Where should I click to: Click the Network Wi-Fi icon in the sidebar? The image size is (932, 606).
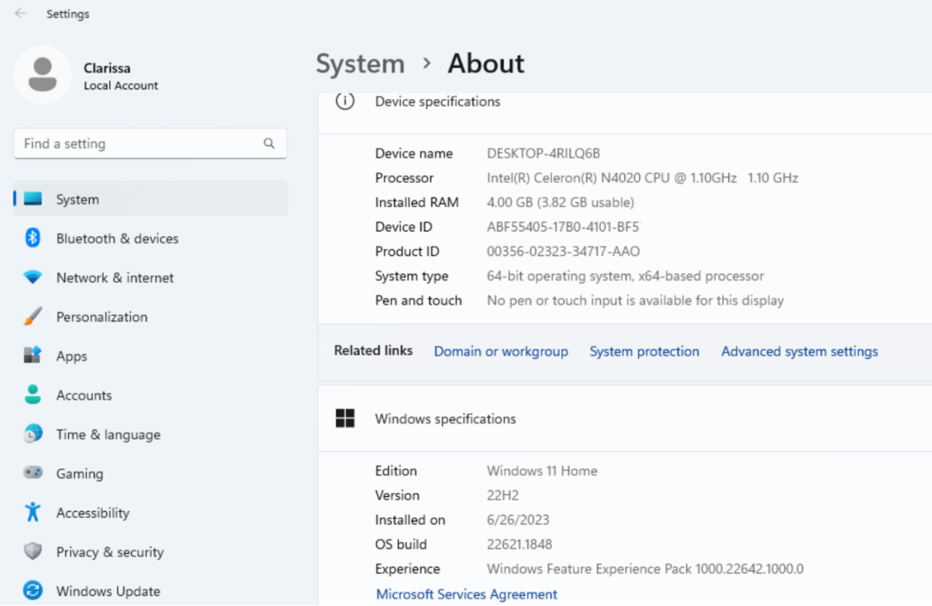tap(32, 277)
